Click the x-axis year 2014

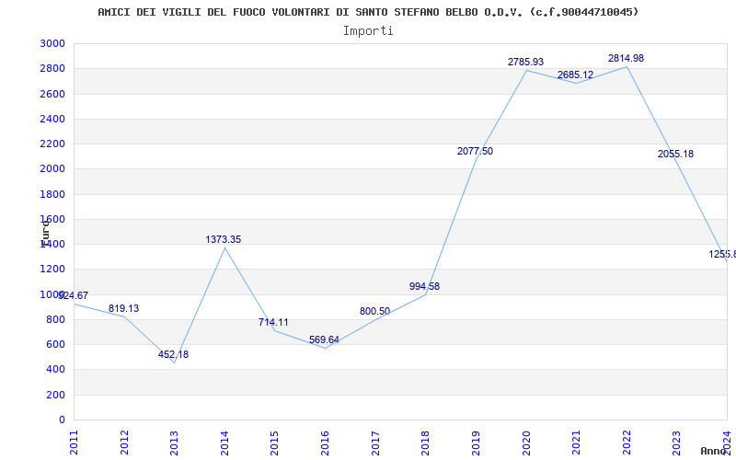tap(224, 443)
